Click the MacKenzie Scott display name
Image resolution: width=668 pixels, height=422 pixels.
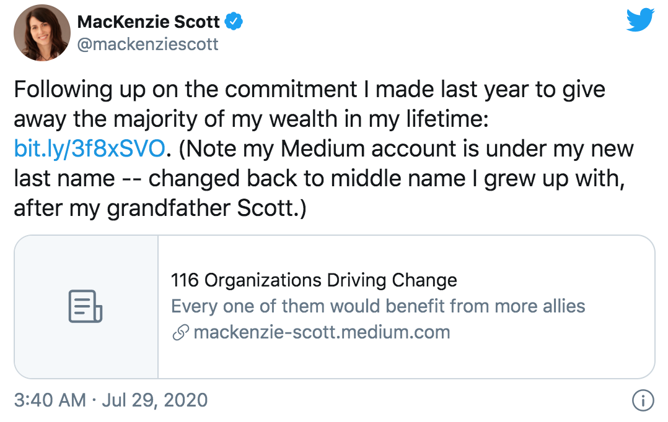148,22
